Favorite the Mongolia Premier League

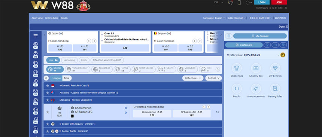point(48,100)
